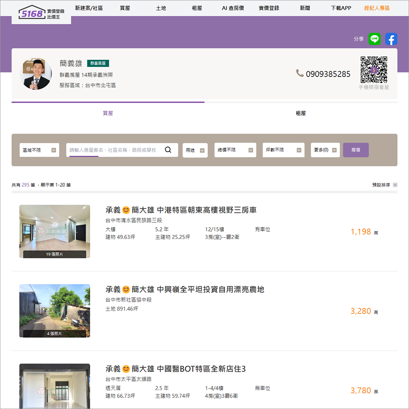Click the 建物 66.73坪 detail

120,396
